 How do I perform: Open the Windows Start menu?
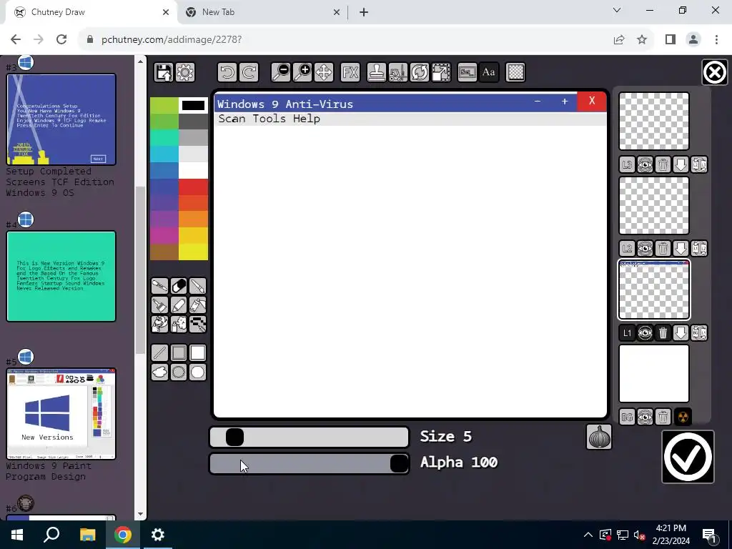coord(17,535)
